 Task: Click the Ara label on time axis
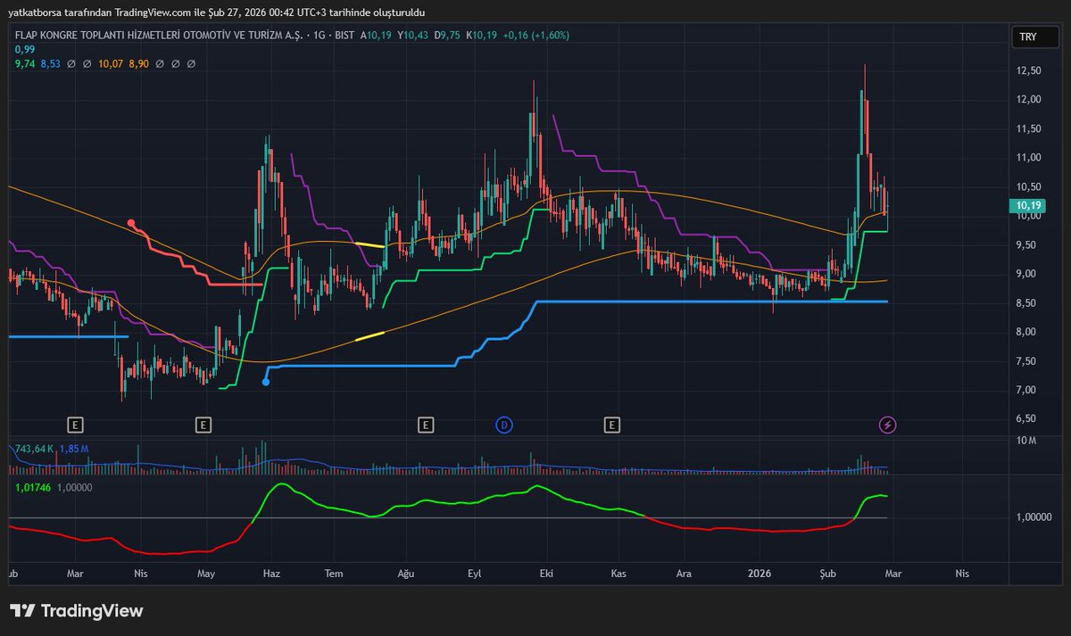(685, 574)
